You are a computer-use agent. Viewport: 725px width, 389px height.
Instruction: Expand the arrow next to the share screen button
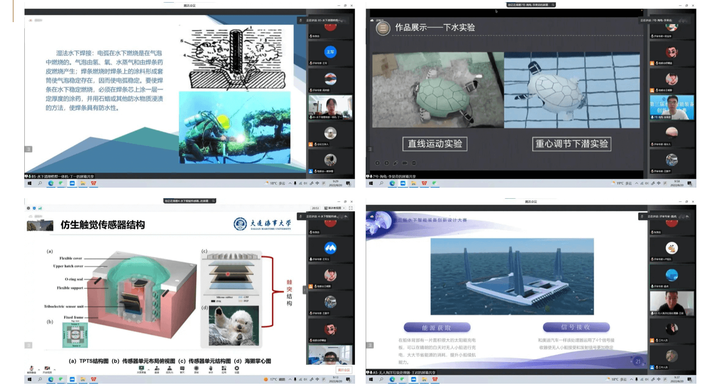tap(148, 369)
